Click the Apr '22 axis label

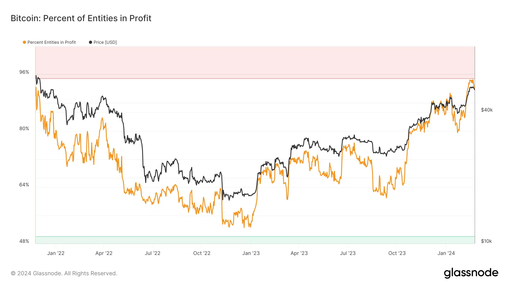[x=104, y=253]
